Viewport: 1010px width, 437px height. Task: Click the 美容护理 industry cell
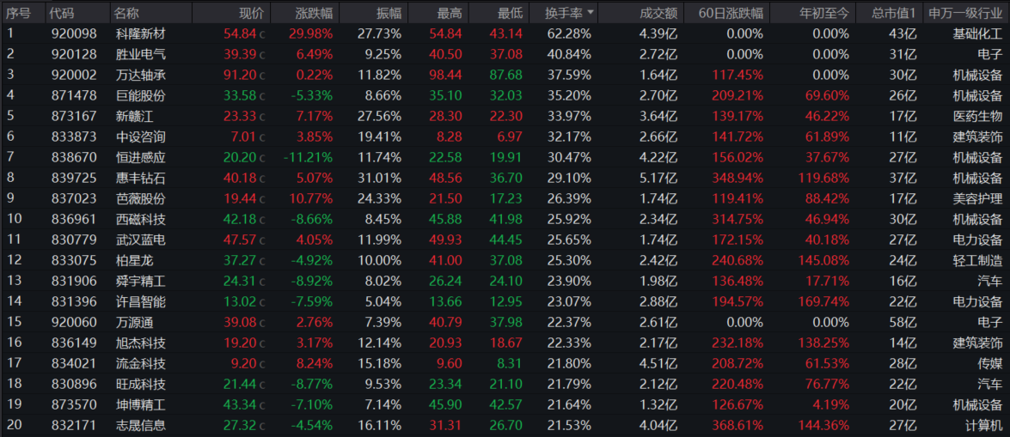coord(978,198)
